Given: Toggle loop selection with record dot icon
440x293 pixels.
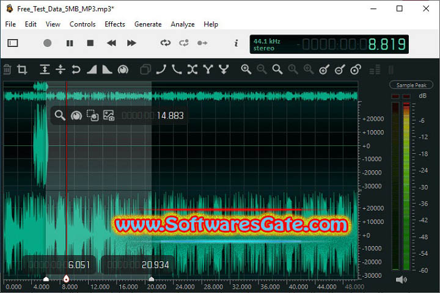Looking at the screenshot, I should tap(184, 43).
